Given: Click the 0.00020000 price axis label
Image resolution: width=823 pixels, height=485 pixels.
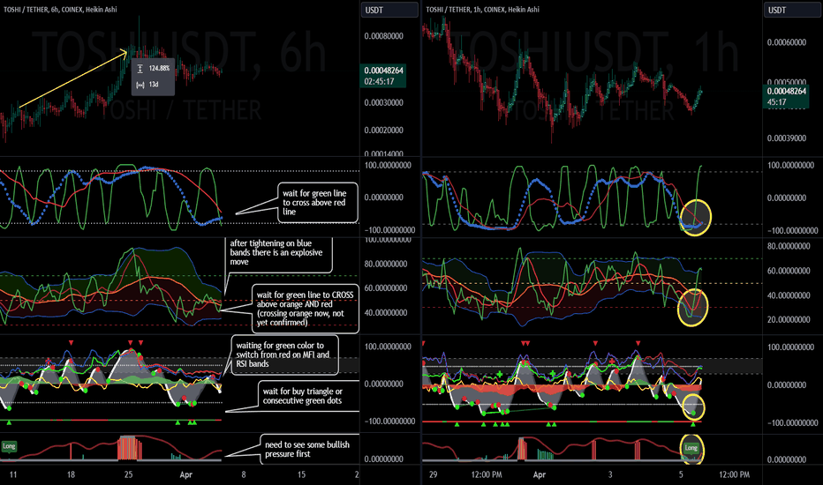Looking at the screenshot, I should click(383, 130).
